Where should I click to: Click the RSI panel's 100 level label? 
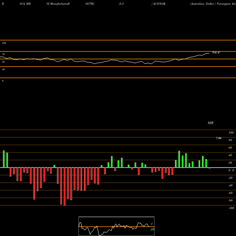4,43
